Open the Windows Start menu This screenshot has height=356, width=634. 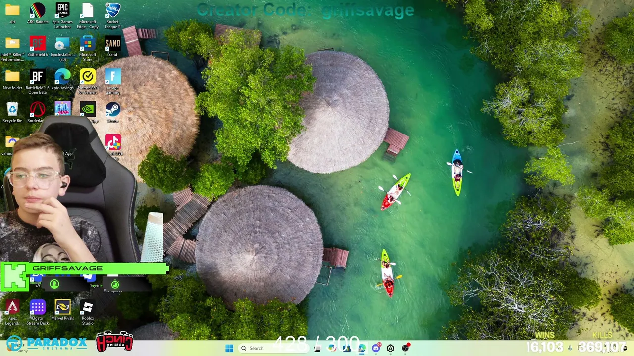[229, 348]
